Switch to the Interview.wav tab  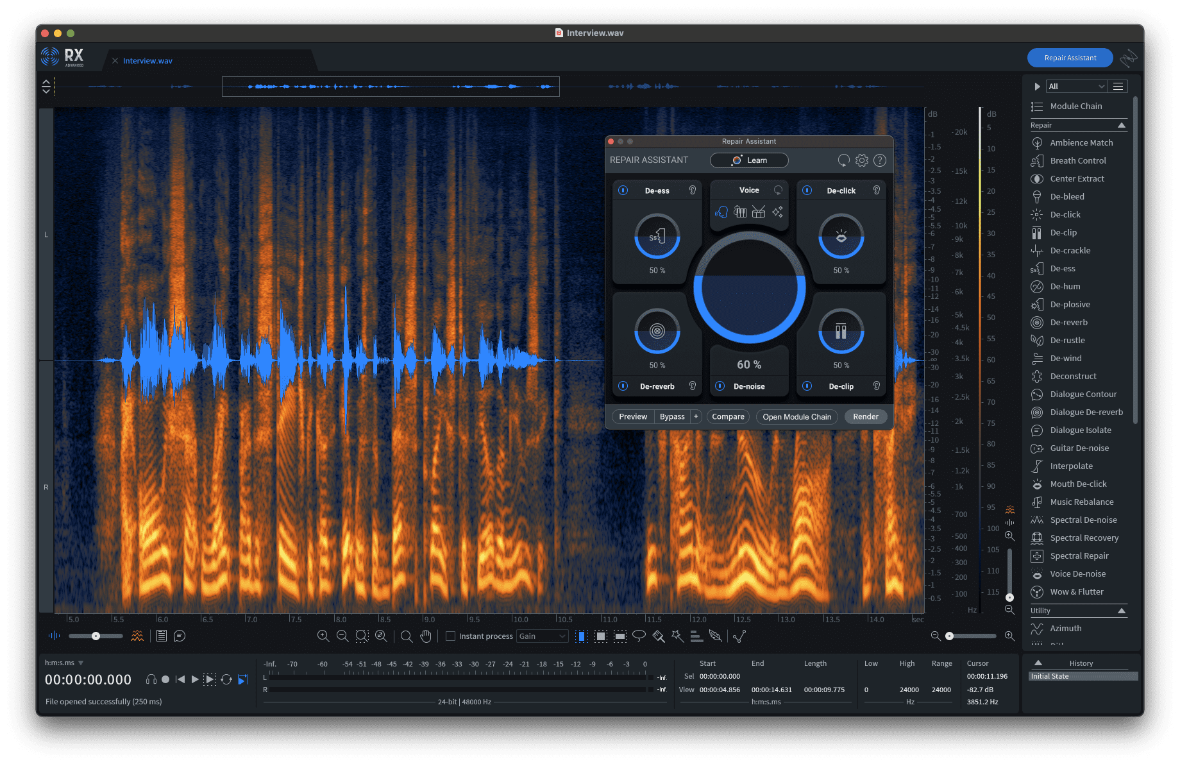(x=147, y=60)
